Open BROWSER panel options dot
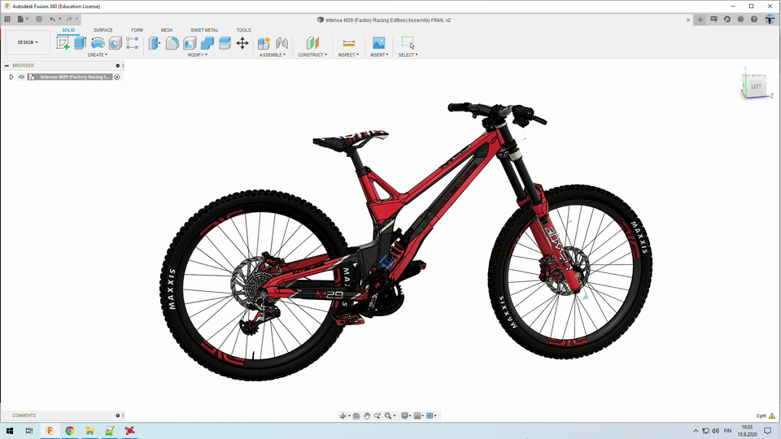The height and width of the screenshot is (439, 781). (x=117, y=66)
